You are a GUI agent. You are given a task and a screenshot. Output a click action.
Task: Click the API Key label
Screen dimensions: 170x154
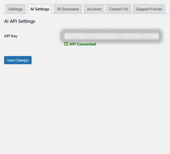11,36
